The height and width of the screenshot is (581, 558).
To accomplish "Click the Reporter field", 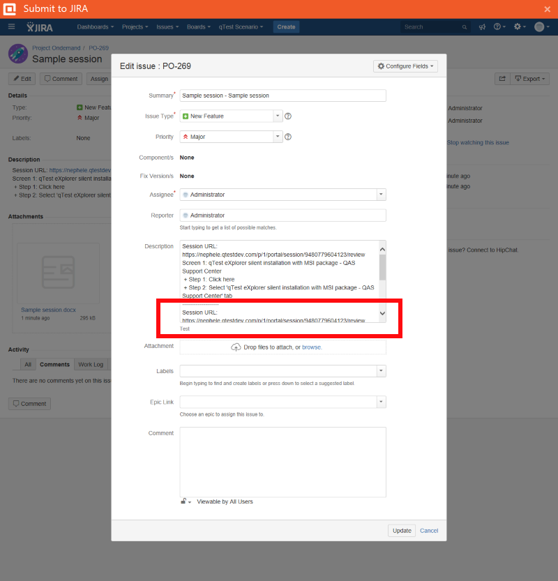I will pyautogui.click(x=282, y=216).
